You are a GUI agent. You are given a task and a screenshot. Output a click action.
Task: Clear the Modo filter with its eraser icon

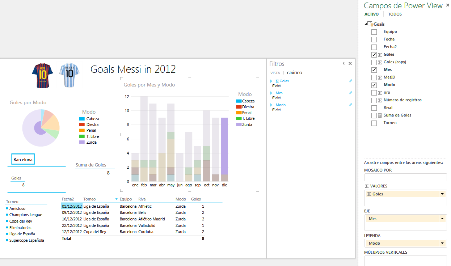350,105
